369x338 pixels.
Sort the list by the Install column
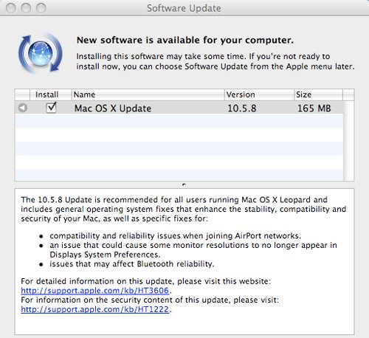coord(51,94)
